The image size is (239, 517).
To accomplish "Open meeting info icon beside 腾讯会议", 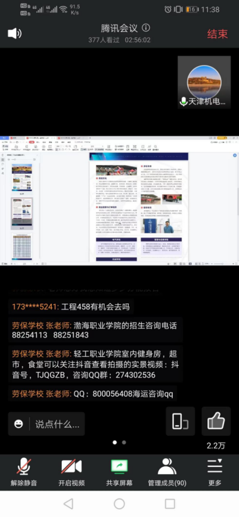I will pos(146,28).
